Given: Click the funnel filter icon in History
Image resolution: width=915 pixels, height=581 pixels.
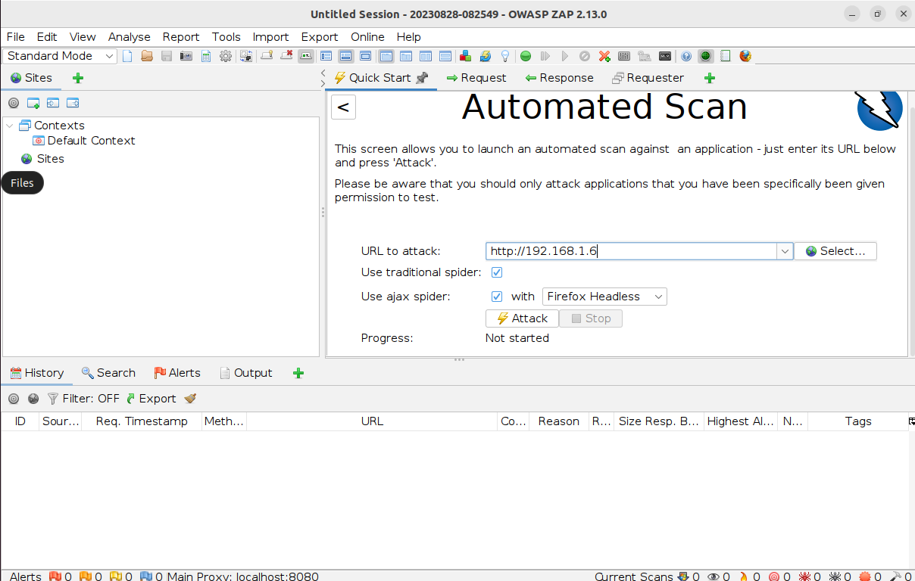Looking at the screenshot, I should coord(52,399).
